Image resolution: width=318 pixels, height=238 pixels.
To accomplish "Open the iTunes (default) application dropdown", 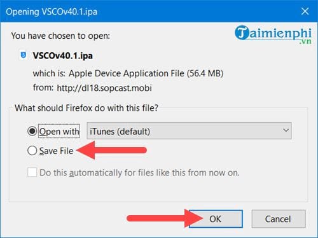I will tap(189, 131).
